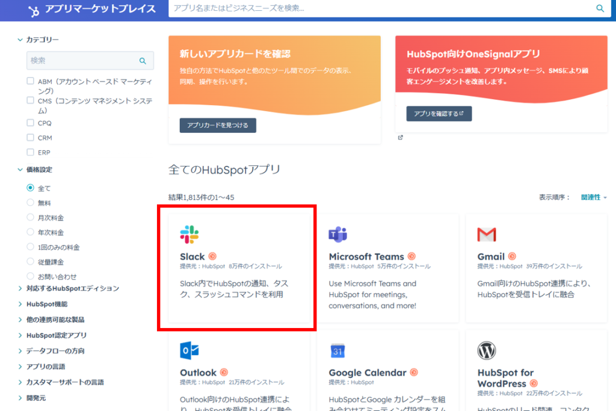Expand the 対応するHubSpotエディション filter

(69, 288)
